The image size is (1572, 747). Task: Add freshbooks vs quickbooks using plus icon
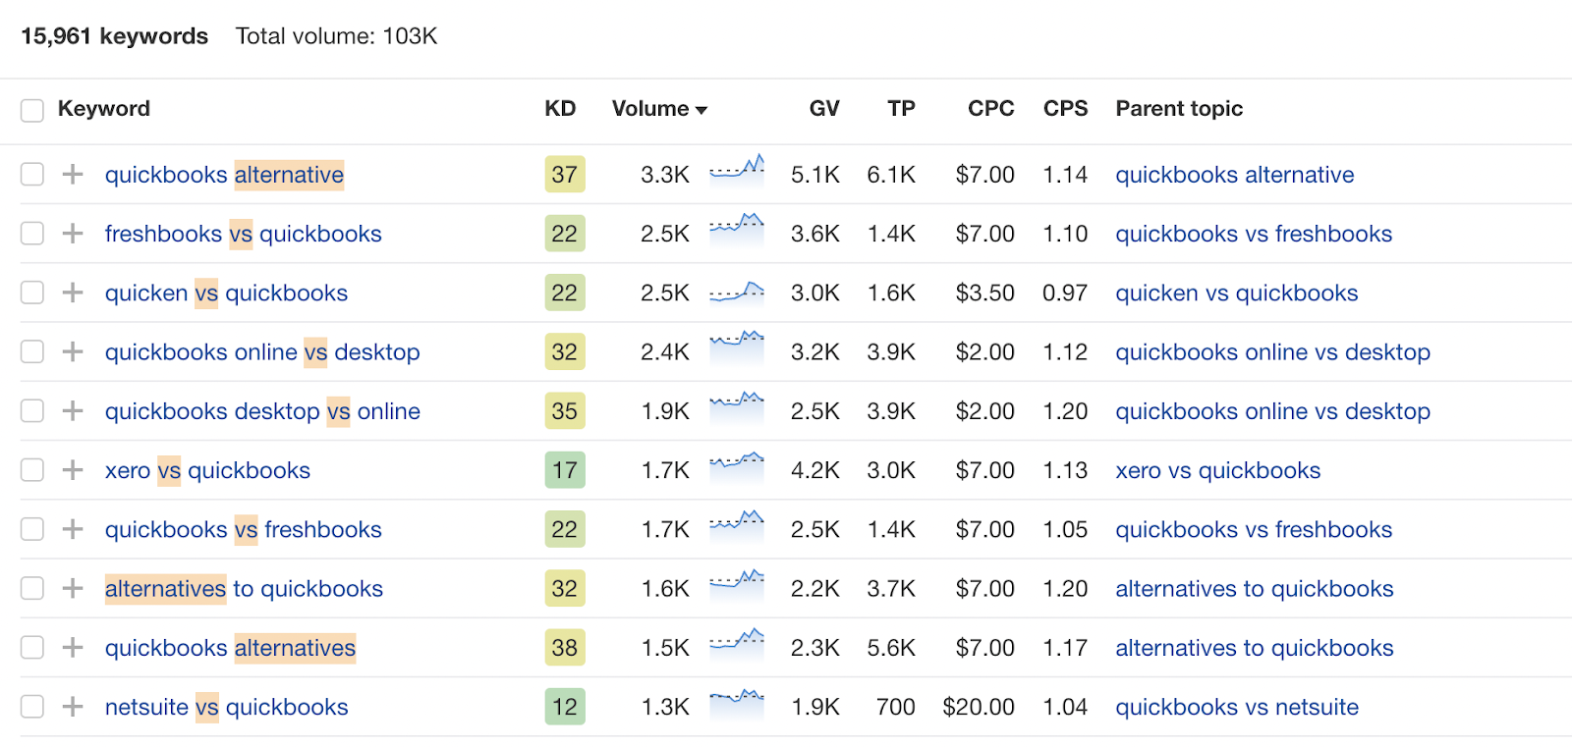tap(72, 234)
